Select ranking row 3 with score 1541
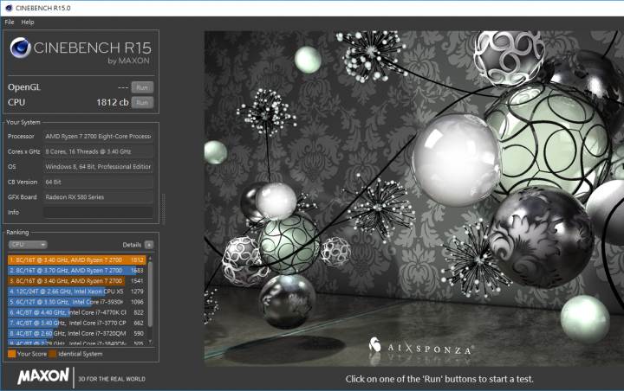The width and height of the screenshot is (624, 391). [77, 281]
